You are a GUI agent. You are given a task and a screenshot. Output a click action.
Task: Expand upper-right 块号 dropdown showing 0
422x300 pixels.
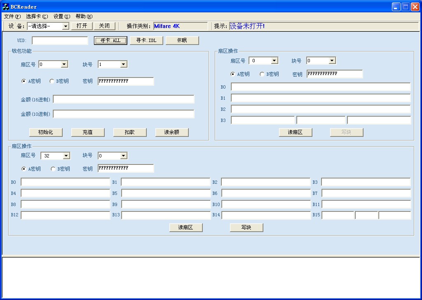coord(332,61)
